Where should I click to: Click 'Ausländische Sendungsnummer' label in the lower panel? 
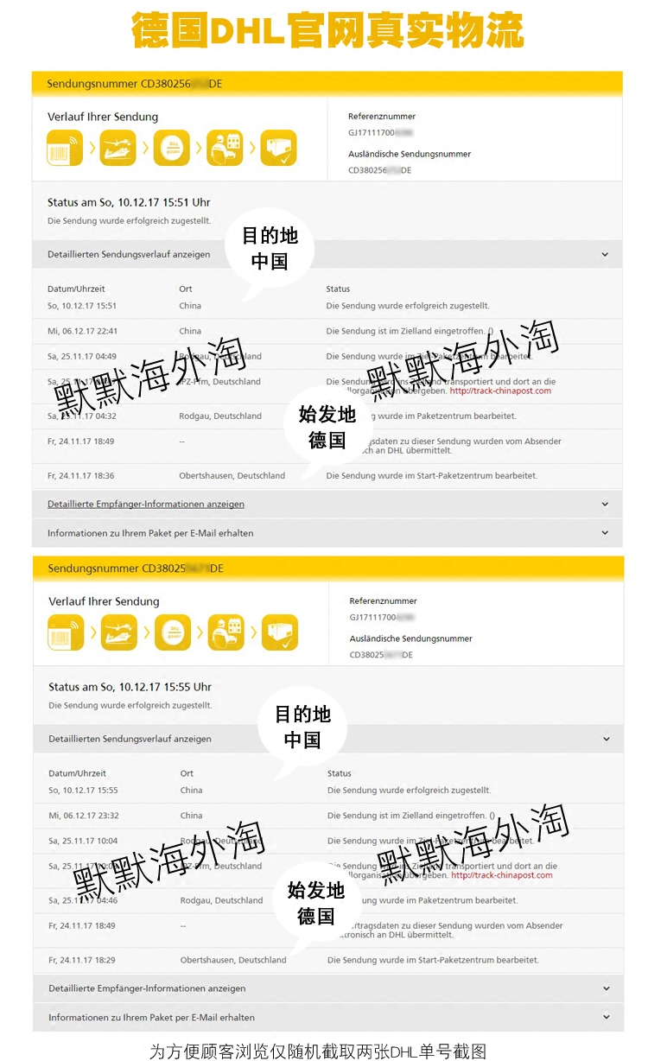pyautogui.click(x=411, y=639)
